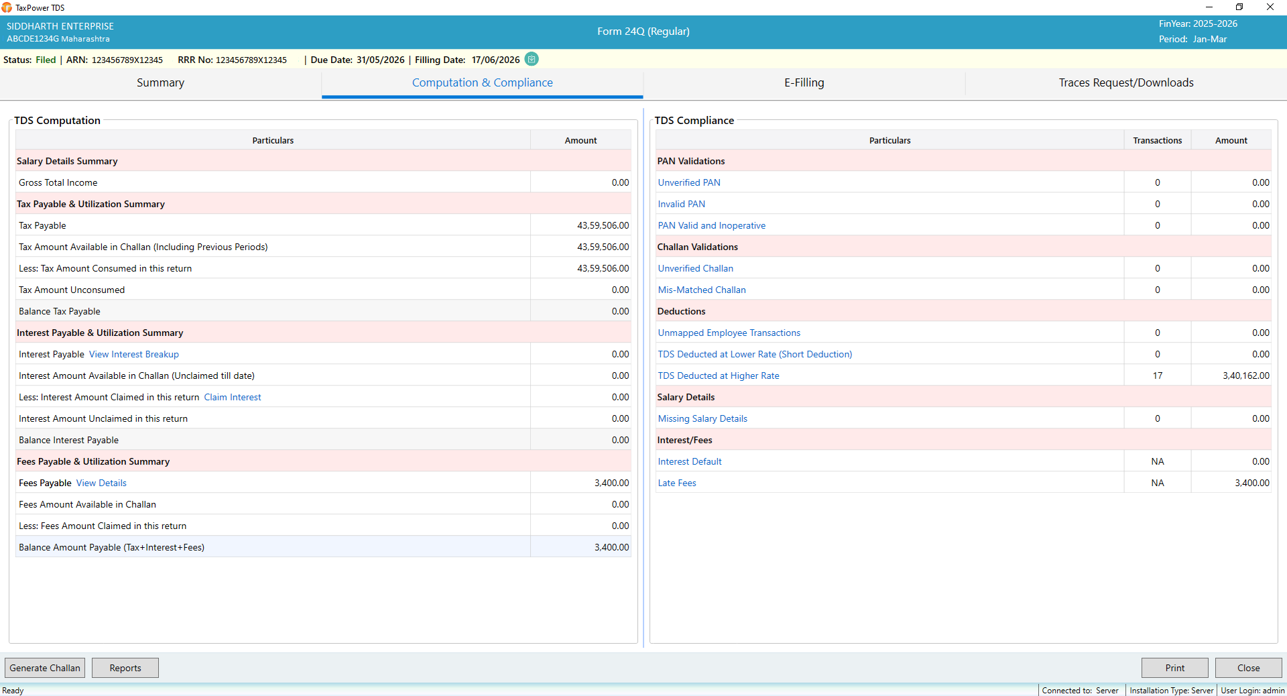Open the View Interest Breakup link

[x=134, y=354]
